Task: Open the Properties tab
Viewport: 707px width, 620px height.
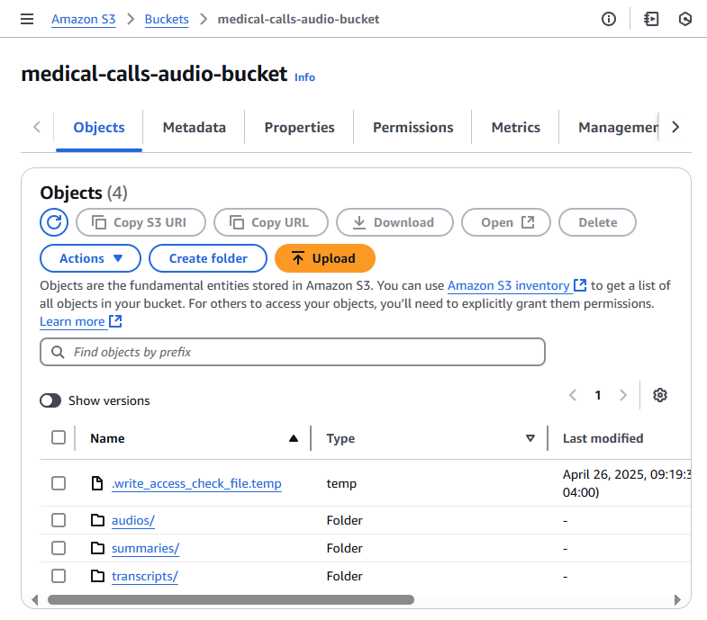Action: click(x=299, y=128)
